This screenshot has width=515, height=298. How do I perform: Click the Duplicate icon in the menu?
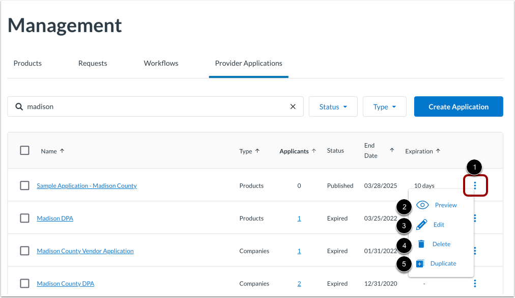419,263
